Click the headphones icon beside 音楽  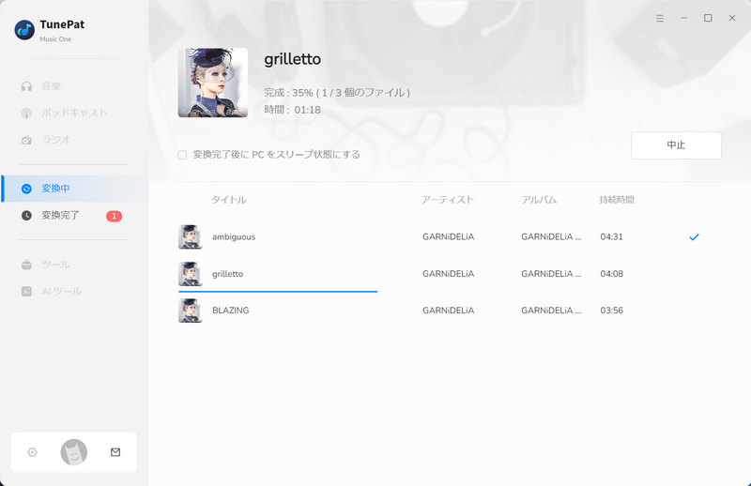[x=27, y=86]
